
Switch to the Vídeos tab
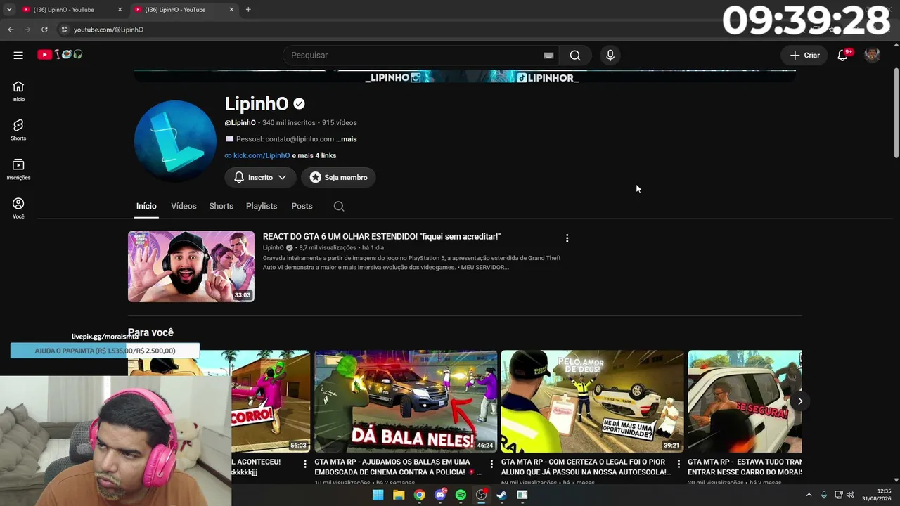184,206
